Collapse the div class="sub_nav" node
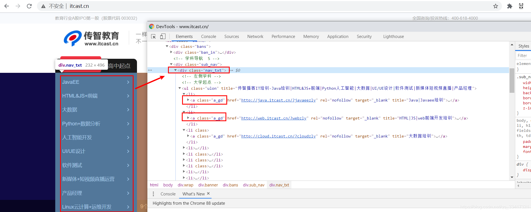Viewport: 531px width, 212px height. [x=171, y=64]
